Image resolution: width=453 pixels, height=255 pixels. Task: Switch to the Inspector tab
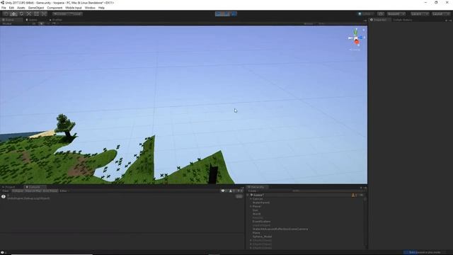[380, 20]
